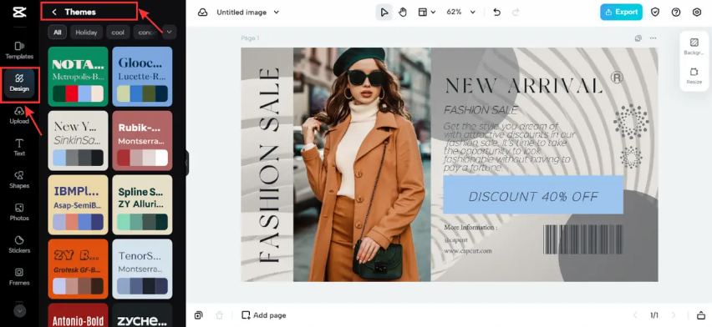Image resolution: width=712 pixels, height=327 pixels.
Task: Apply the NOTA Metropolis theme
Action: (x=78, y=76)
